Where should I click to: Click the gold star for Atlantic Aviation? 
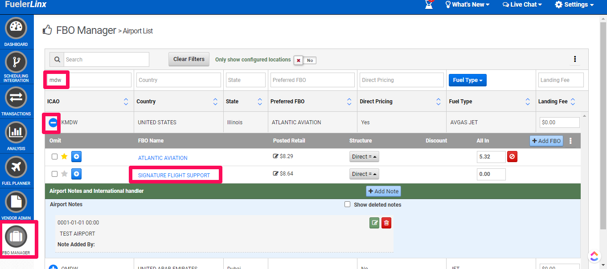(x=64, y=156)
